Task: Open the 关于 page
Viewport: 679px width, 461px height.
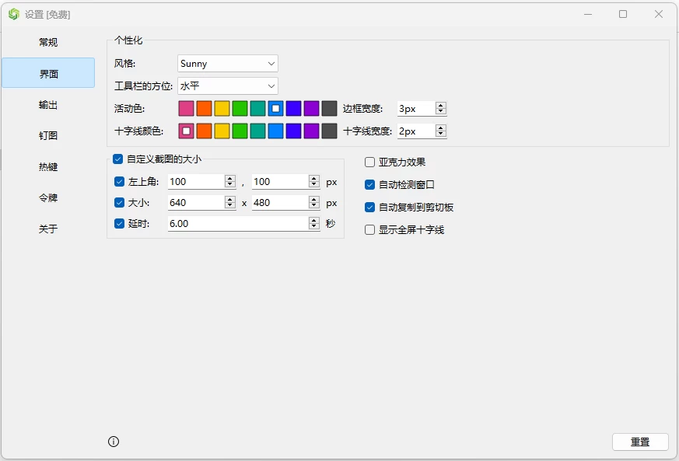Action: 47,229
